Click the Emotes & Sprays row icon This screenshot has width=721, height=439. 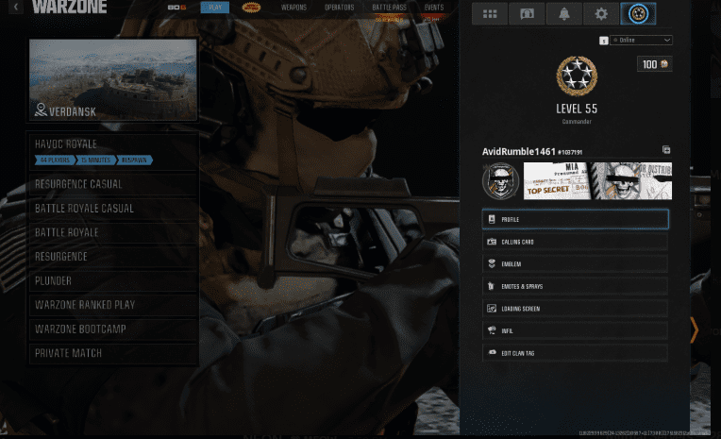[491, 286]
